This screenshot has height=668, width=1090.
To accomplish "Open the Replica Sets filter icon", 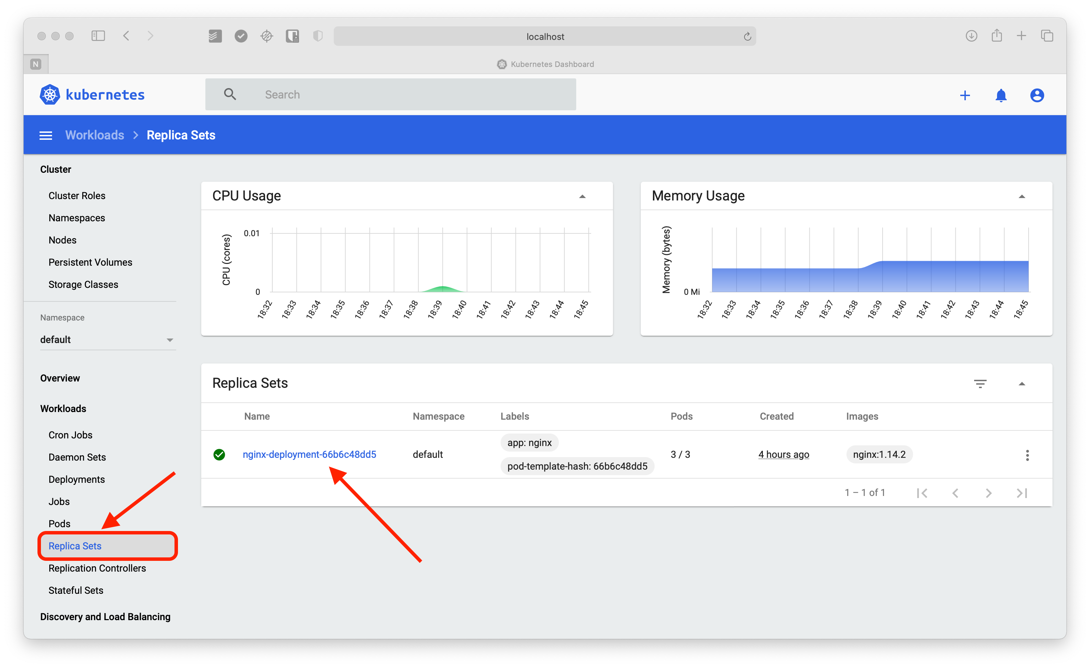I will pos(980,384).
